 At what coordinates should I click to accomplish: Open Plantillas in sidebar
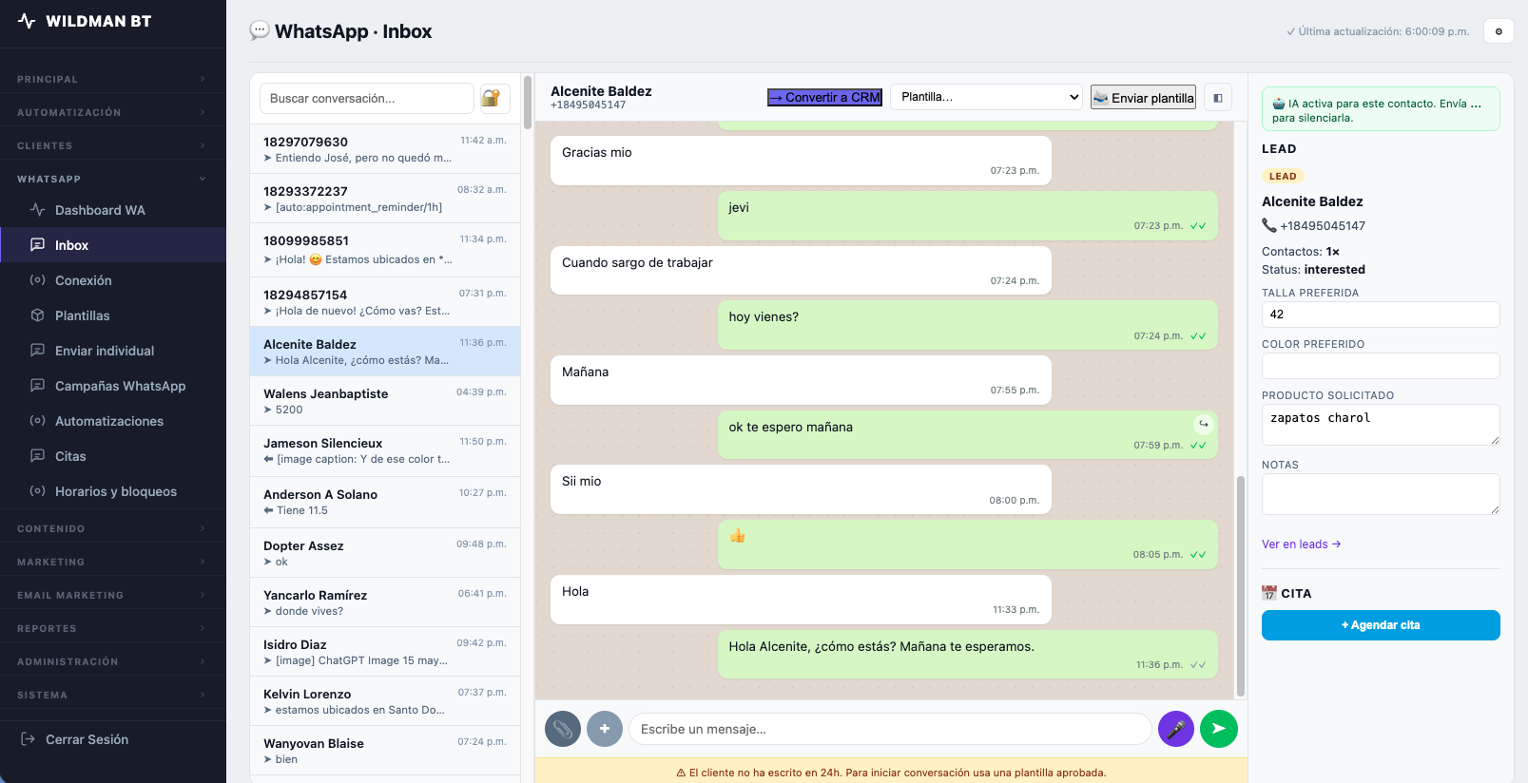point(113,315)
